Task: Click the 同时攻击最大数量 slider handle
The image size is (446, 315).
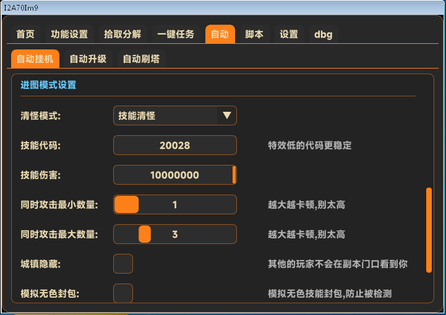Action: click(x=145, y=234)
